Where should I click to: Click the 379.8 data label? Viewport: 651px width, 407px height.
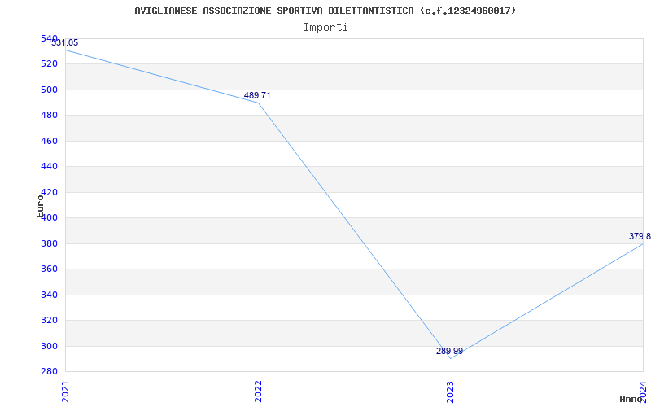(640, 236)
